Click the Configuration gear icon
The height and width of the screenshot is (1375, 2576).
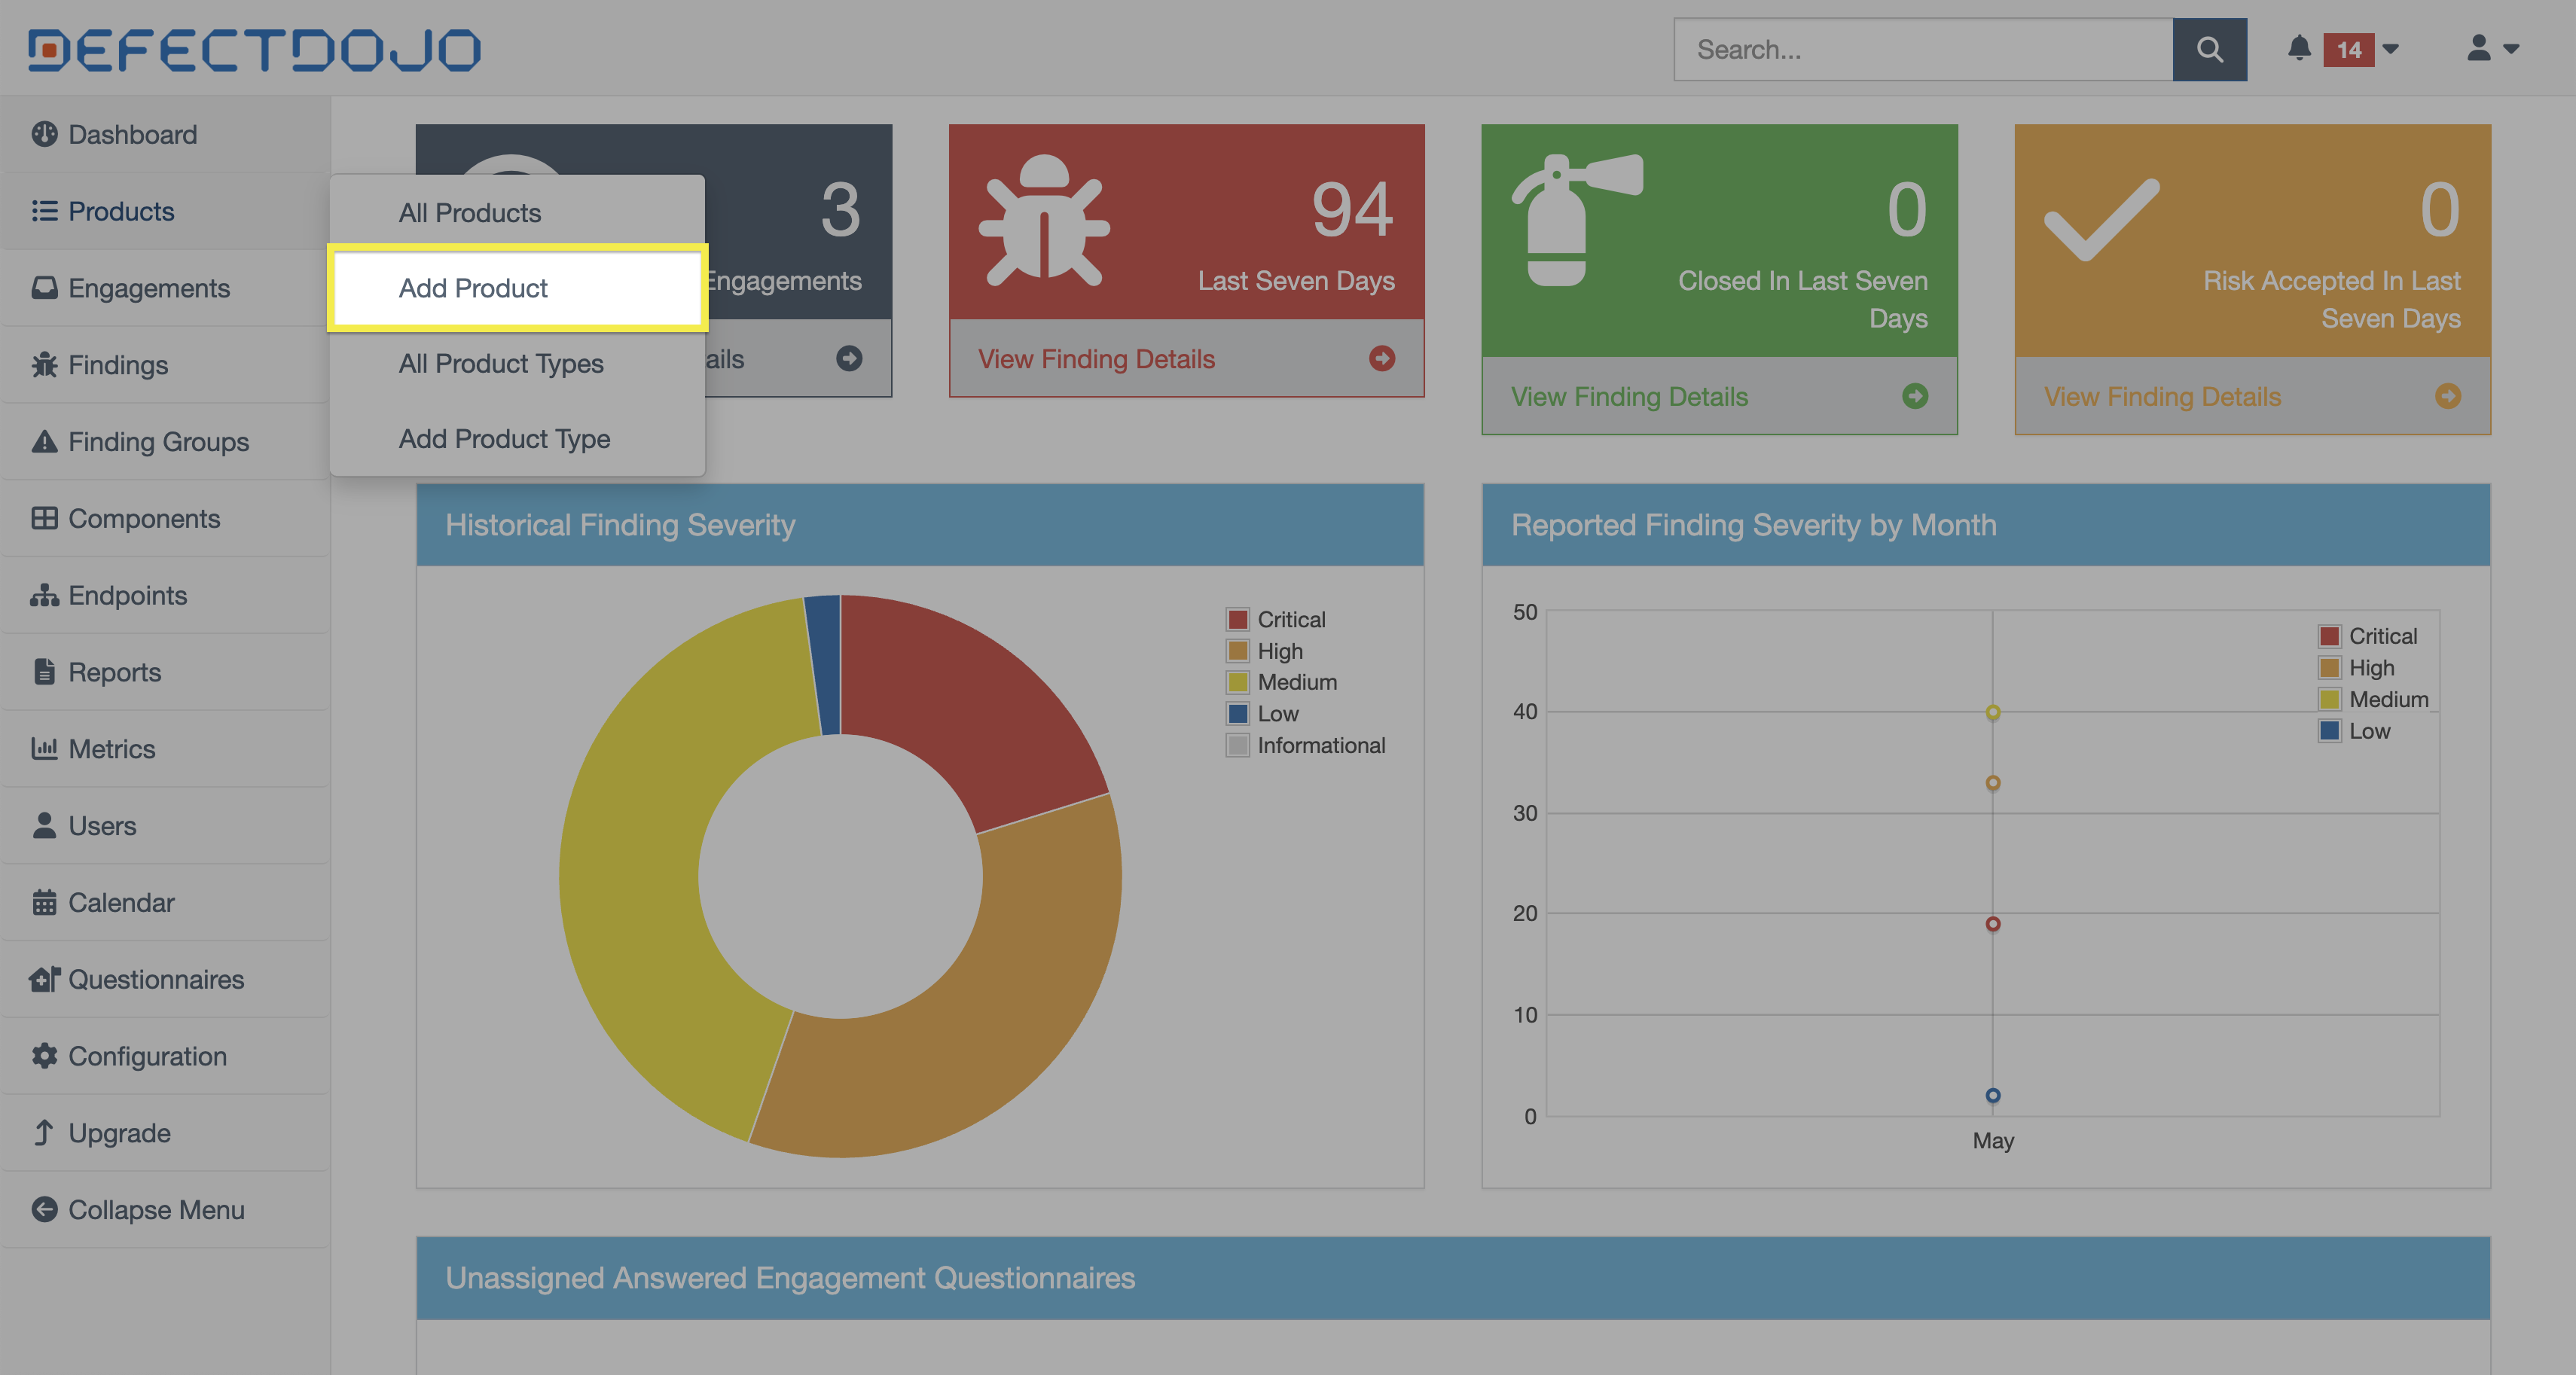click(x=44, y=1056)
